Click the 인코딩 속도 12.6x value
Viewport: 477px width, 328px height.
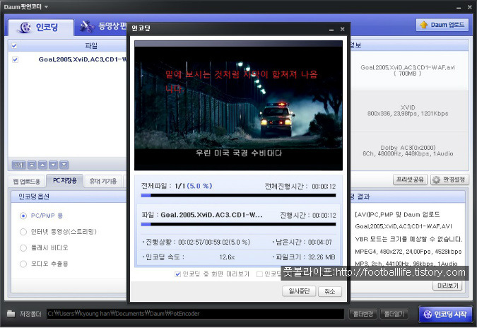(x=227, y=257)
